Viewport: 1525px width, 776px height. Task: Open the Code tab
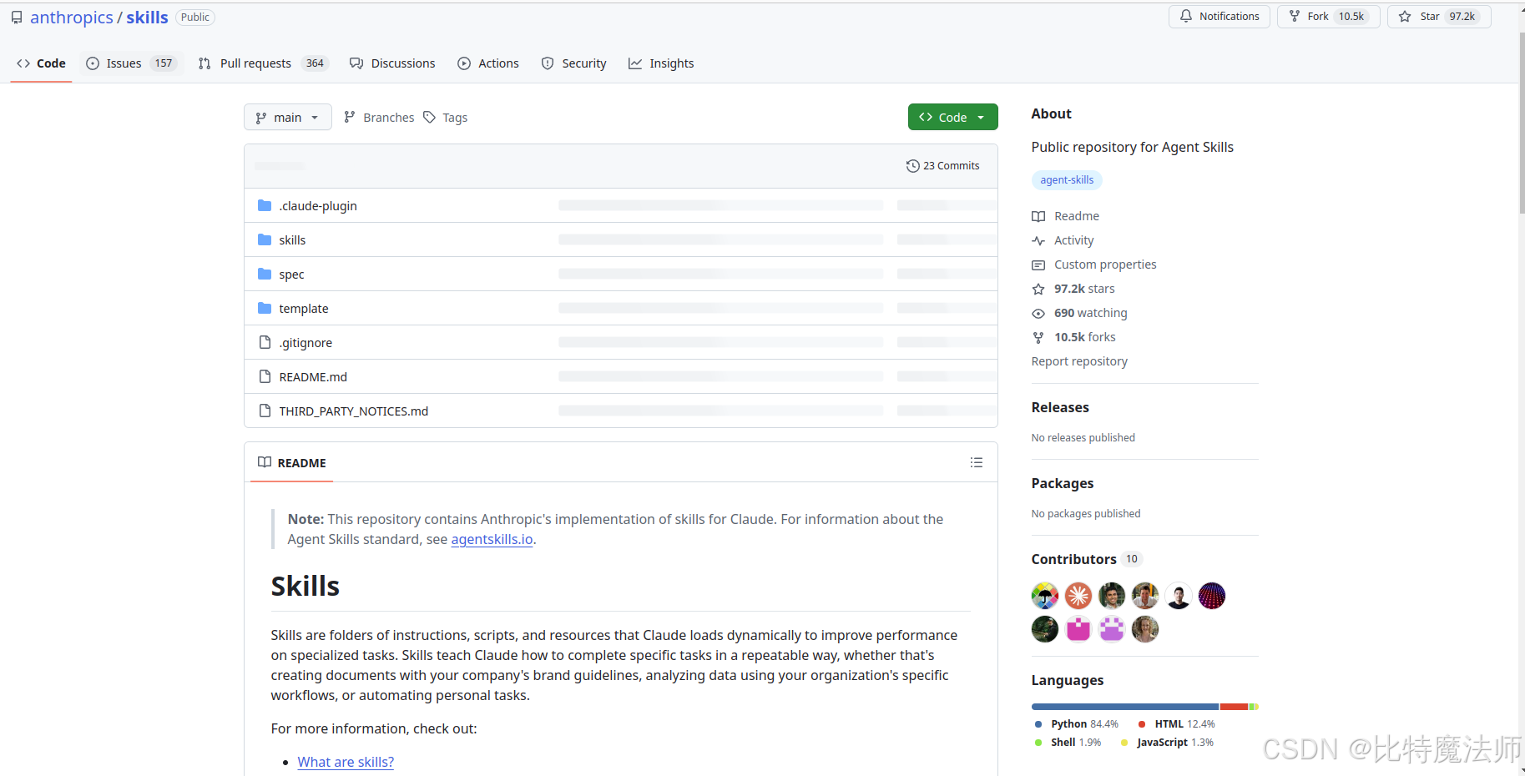(x=41, y=63)
